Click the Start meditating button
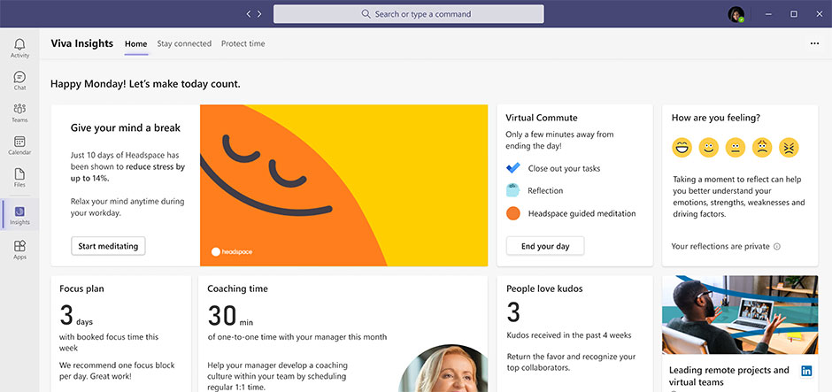The image size is (832, 392). coord(108,246)
